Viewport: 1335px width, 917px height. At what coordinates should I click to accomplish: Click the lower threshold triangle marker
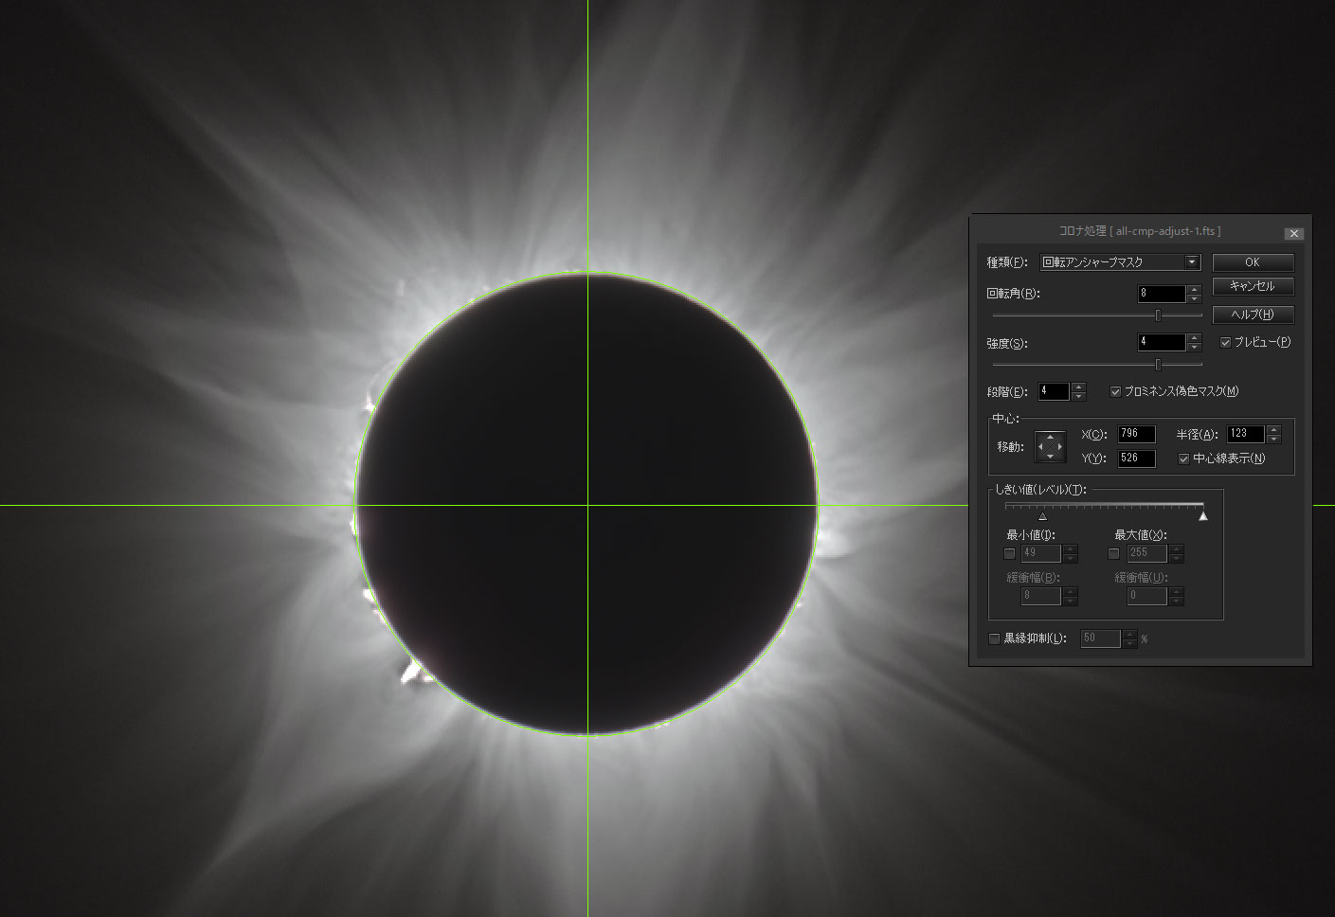tap(1043, 516)
